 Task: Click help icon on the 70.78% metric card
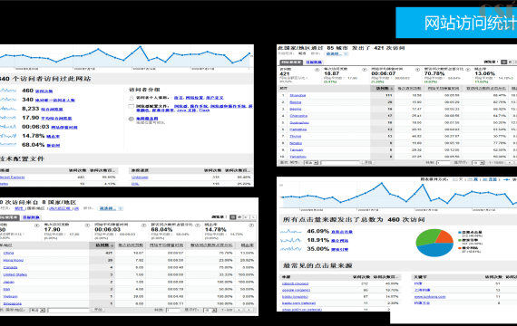tap(467, 70)
